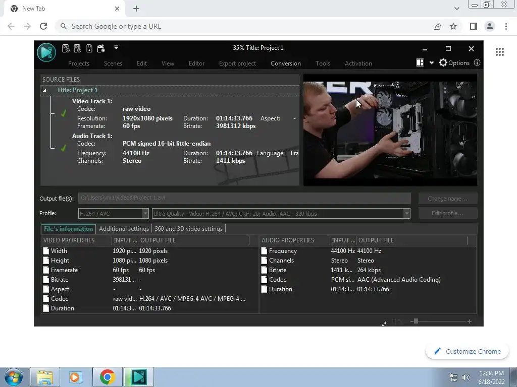This screenshot has width=517, height=387.
Task: Open the Chrome profile avatar
Action: (x=490, y=26)
